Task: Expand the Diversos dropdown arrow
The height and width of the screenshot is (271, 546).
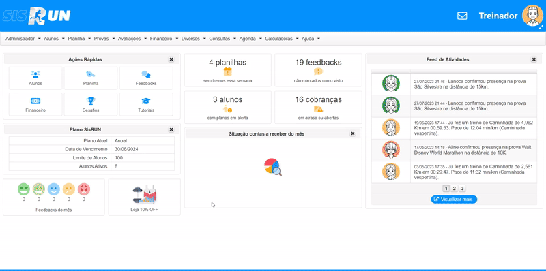Action: click(204, 39)
